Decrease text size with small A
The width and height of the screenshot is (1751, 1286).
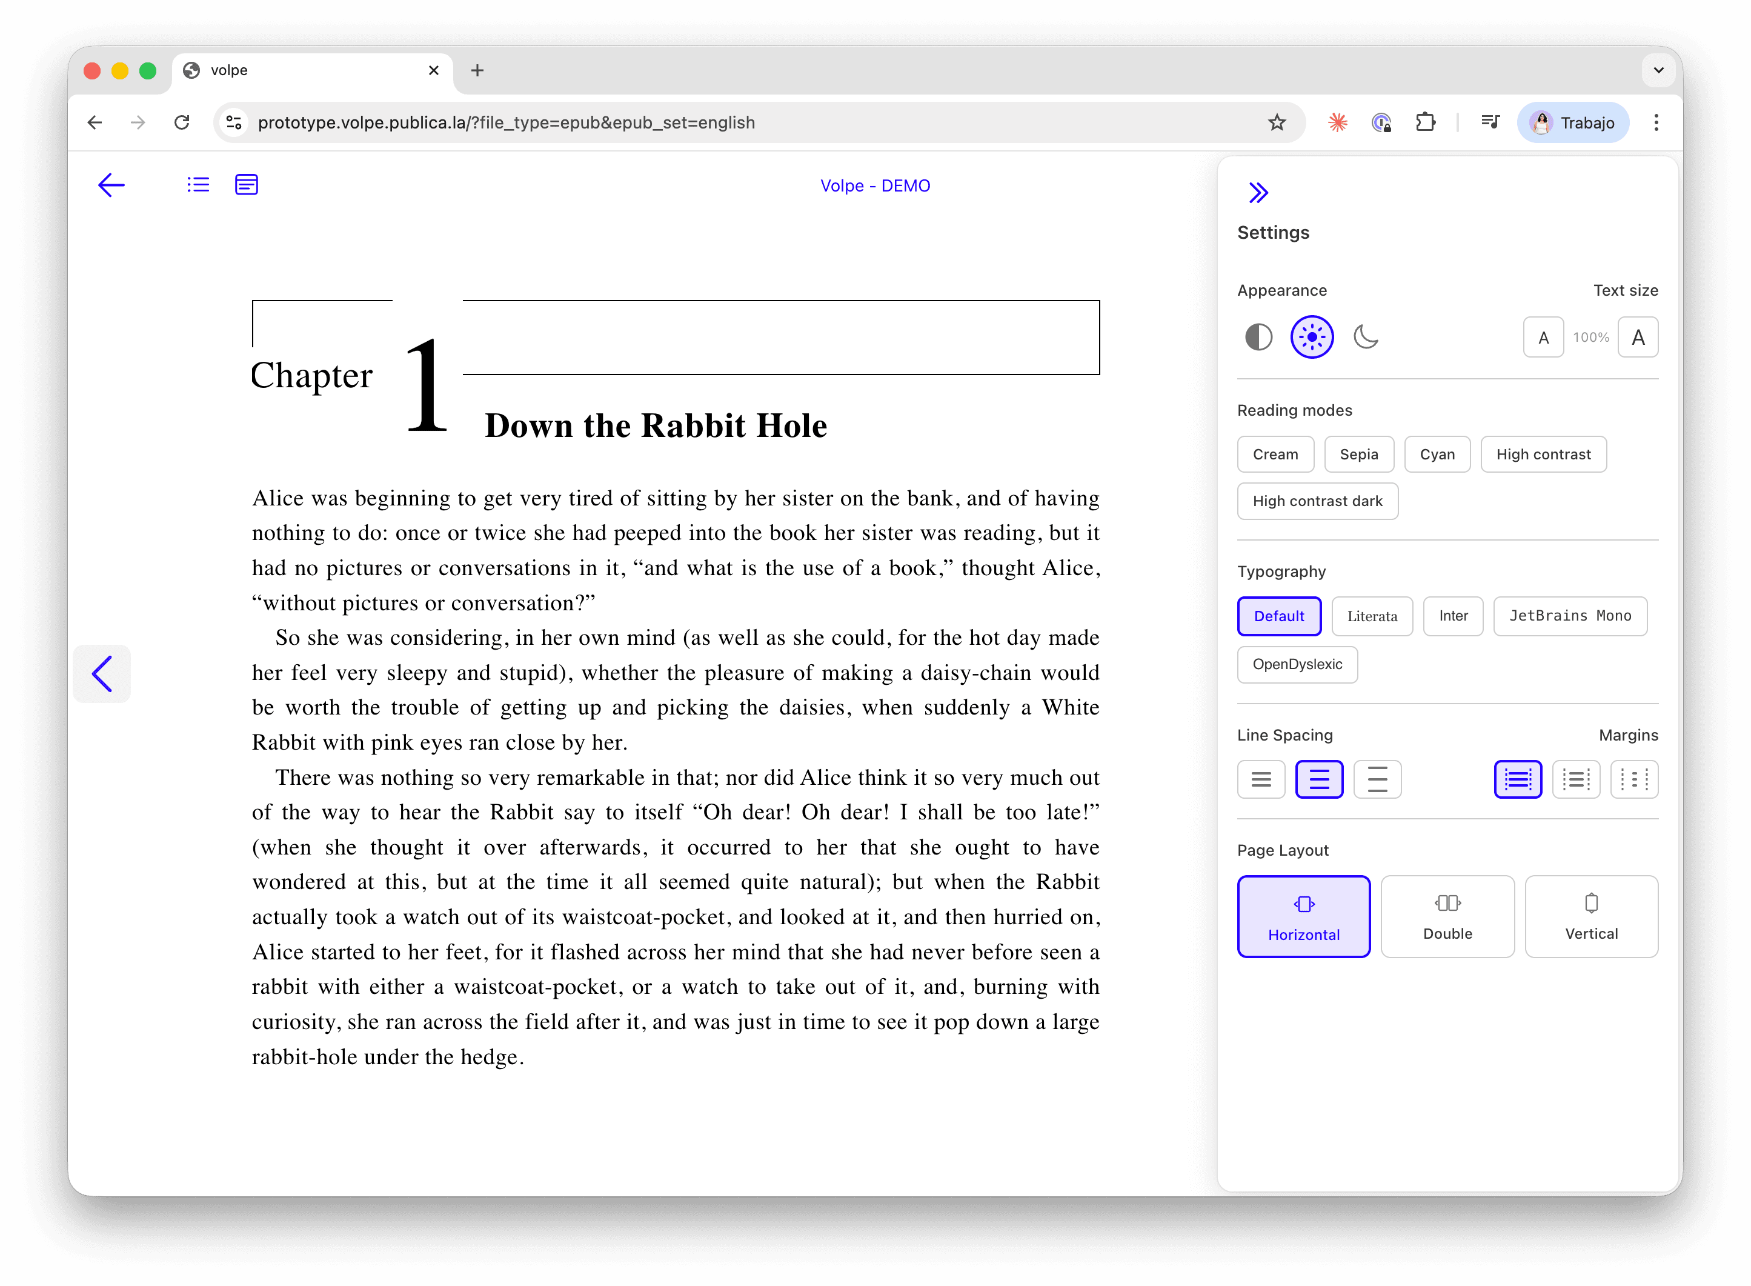1543,337
